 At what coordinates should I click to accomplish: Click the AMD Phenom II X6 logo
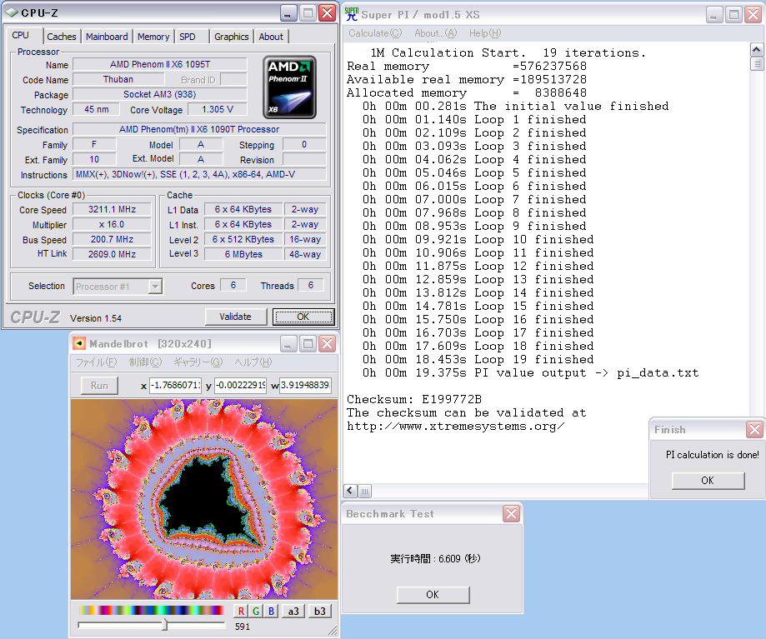(290, 87)
